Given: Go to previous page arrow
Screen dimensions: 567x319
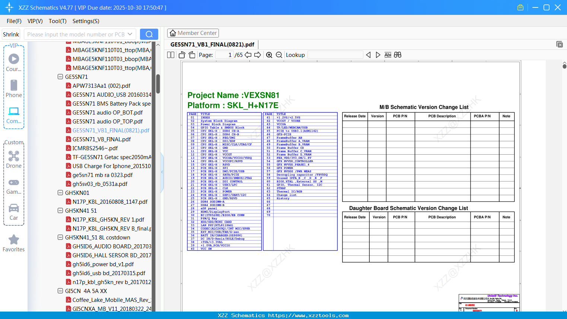Looking at the screenshot, I should 248,55.
